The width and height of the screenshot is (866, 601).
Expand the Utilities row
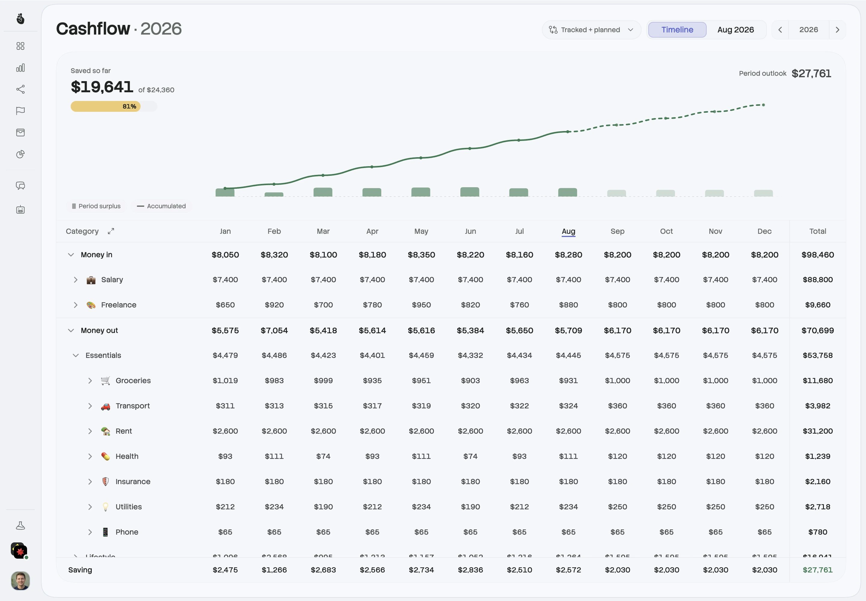pos(90,507)
